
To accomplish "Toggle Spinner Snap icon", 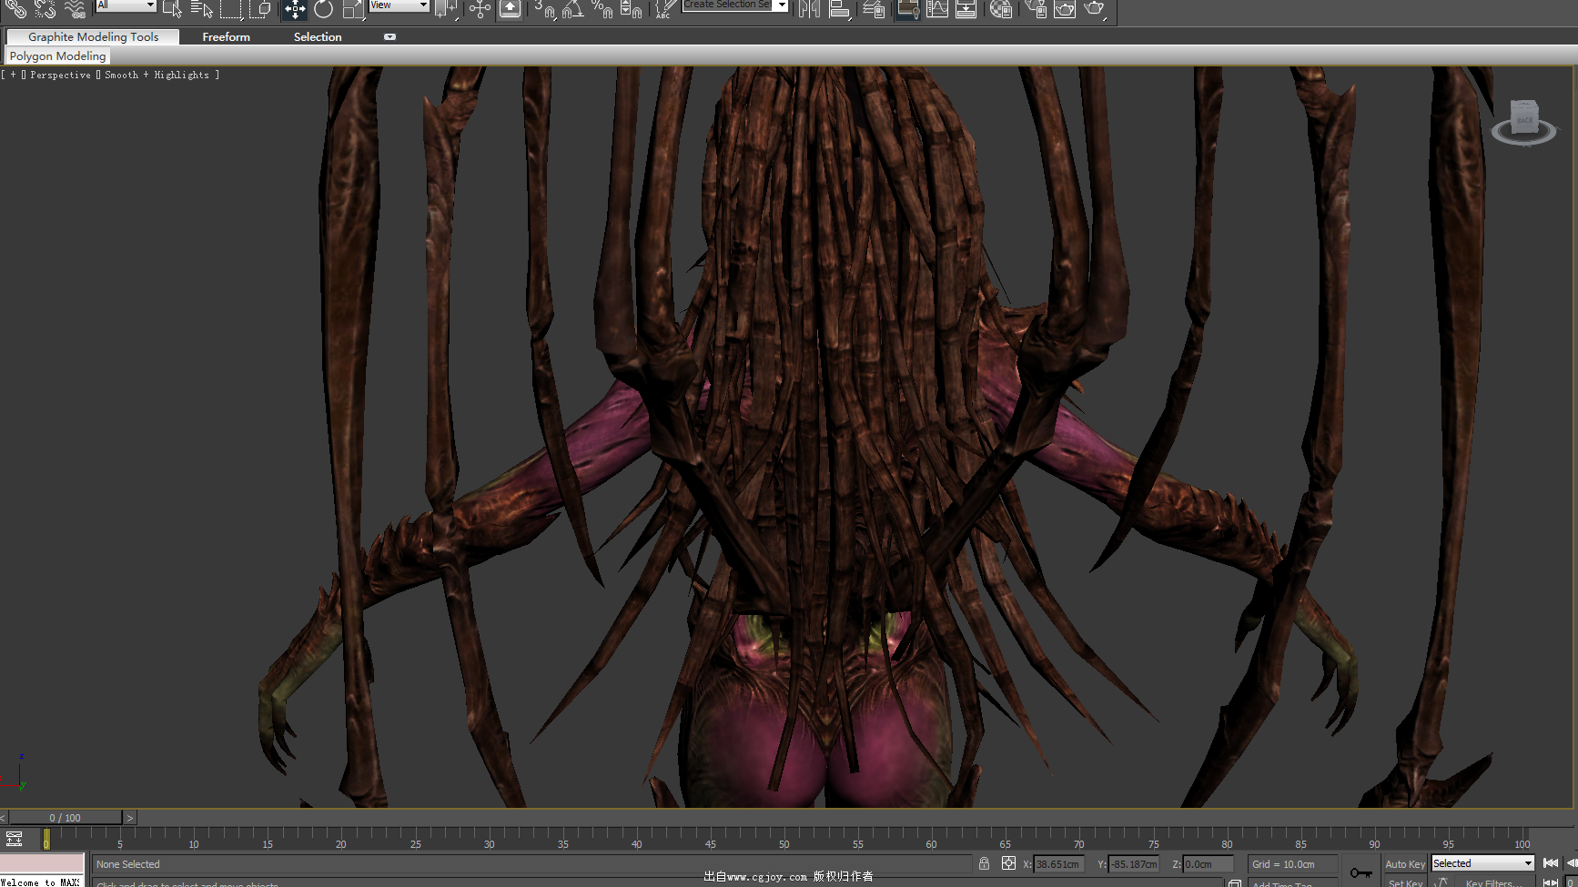I will click(x=632, y=9).
